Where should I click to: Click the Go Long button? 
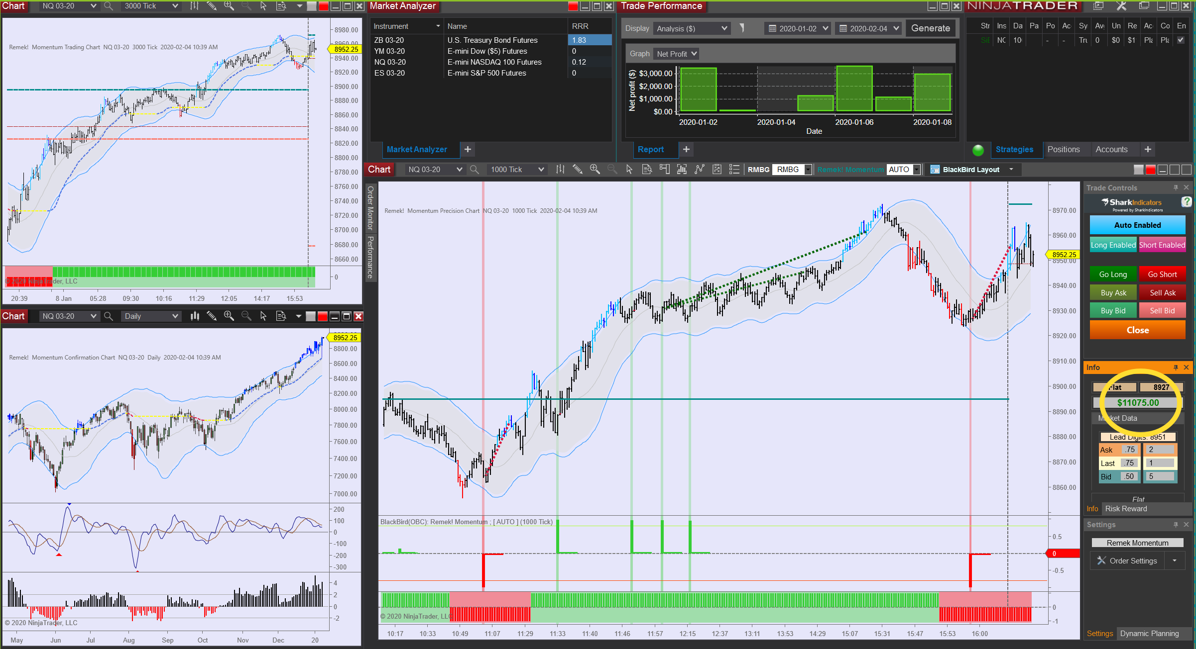pyautogui.click(x=1113, y=275)
